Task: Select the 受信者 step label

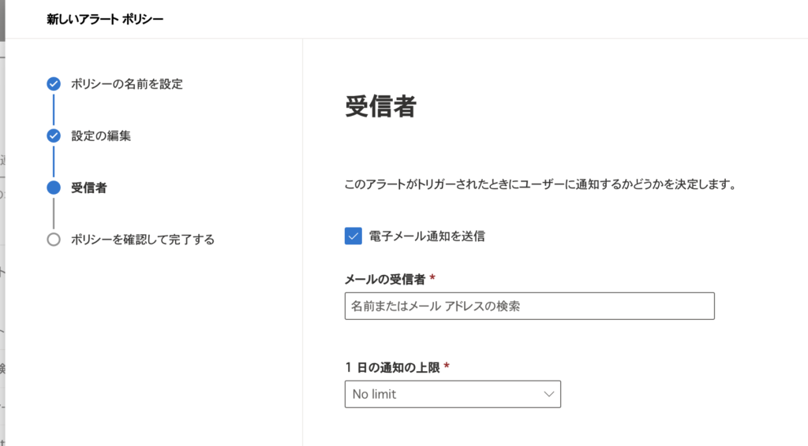Action: click(x=89, y=188)
